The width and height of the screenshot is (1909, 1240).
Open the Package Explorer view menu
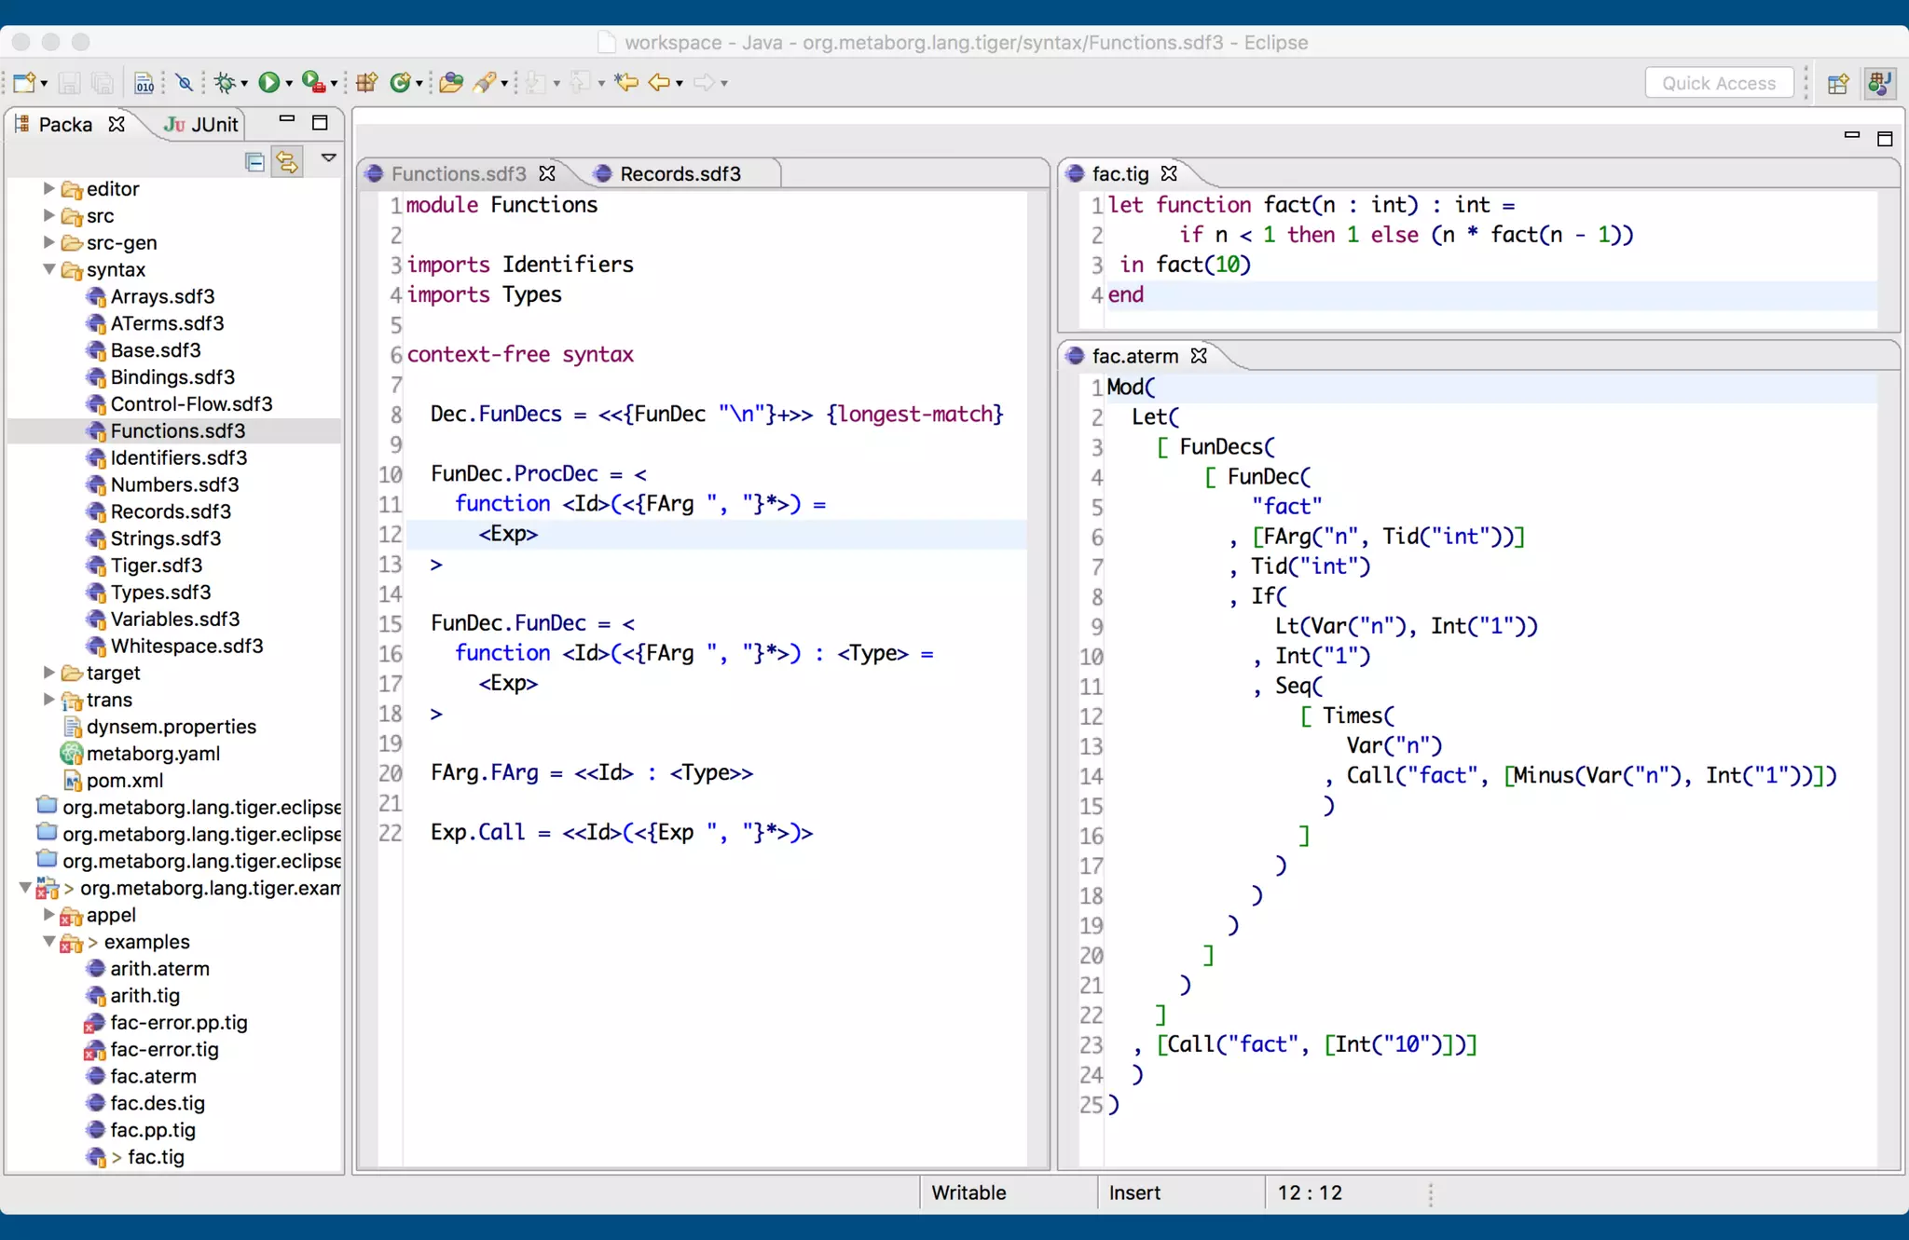(328, 158)
